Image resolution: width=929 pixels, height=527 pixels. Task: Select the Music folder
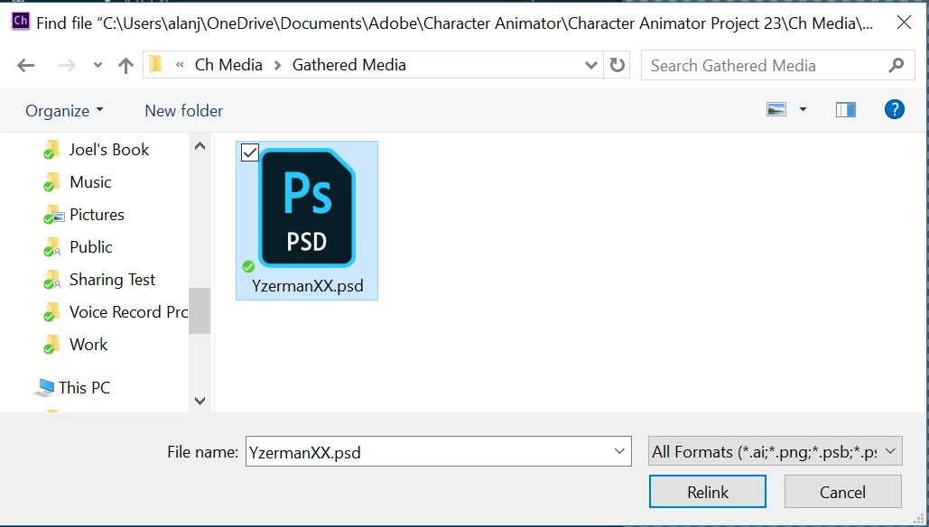(x=90, y=182)
